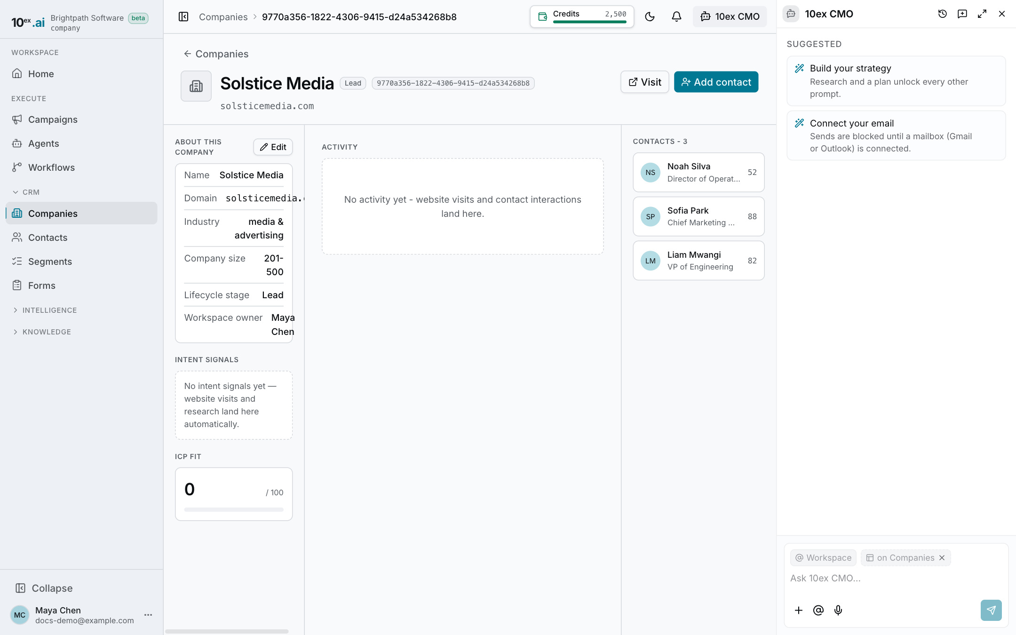Edit the About This Company details
Image resolution: width=1016 pixels, height=635 pixels.
273,147
